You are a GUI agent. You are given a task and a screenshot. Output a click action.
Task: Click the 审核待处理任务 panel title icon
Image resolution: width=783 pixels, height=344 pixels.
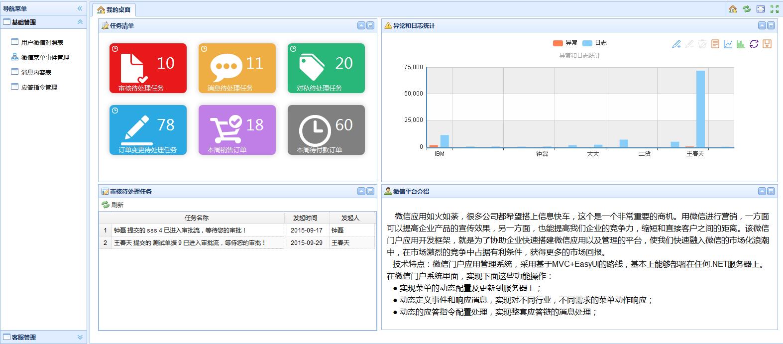coord(105,191)
